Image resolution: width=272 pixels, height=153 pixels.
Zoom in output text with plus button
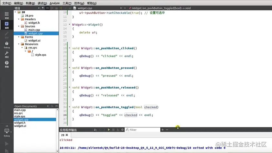[x=163, y=130]
